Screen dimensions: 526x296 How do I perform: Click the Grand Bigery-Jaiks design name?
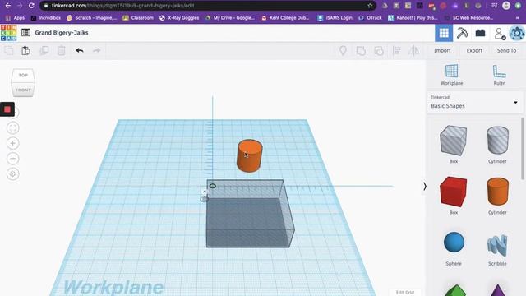(x=62, y=33)
